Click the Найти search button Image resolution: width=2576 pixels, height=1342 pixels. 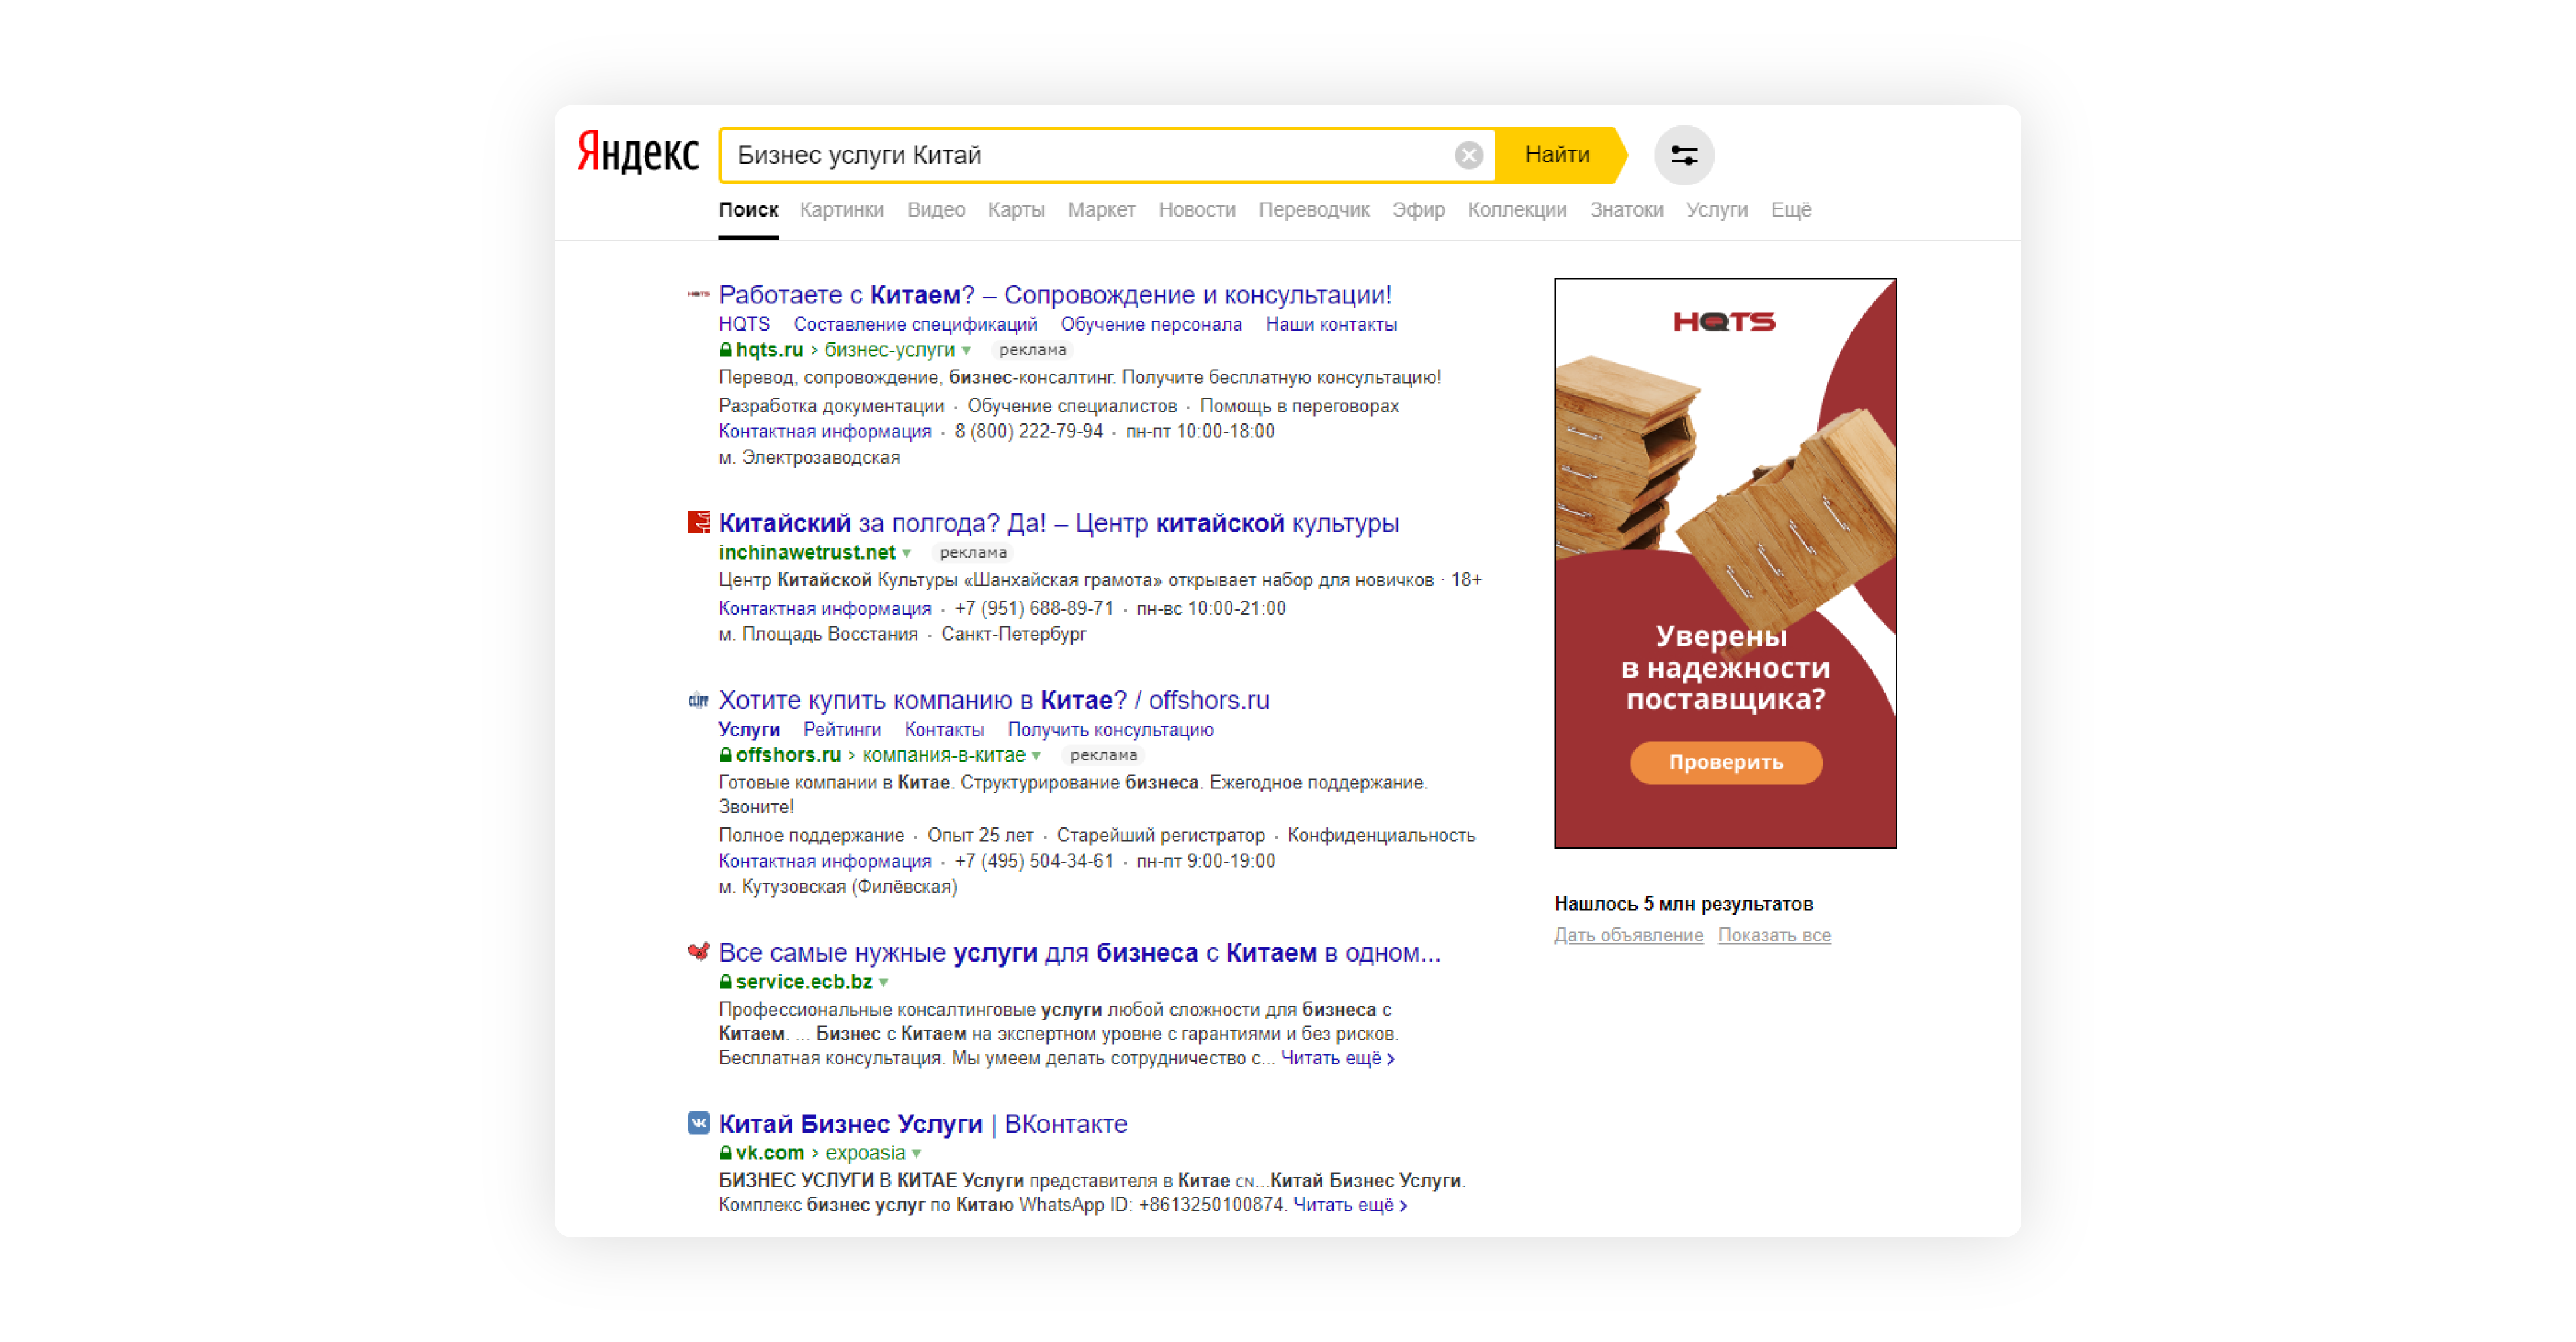point(1558,155)
